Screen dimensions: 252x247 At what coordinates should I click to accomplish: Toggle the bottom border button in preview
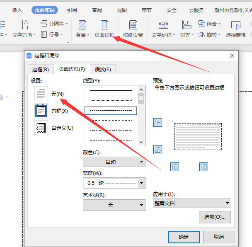click(x=157, y=150)
